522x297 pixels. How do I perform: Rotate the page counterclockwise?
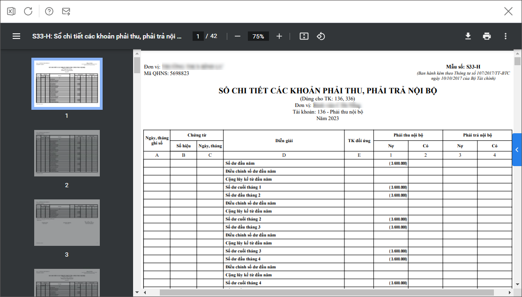coord(321,36)
